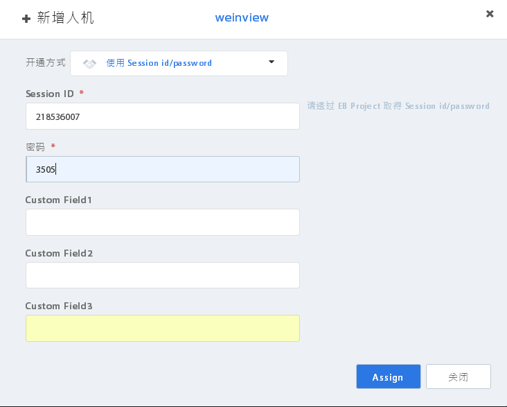Click the 新增人机 dialog title
Viewport: 507px width, 407px height.
(x=65, y=18)
